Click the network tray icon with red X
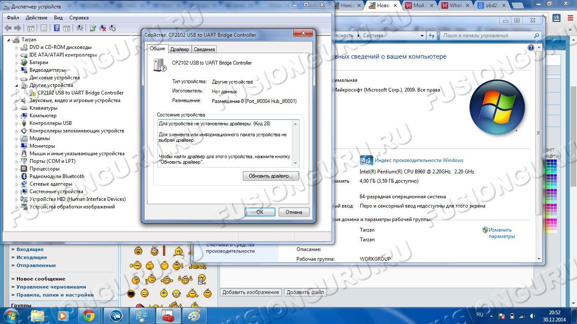This screenshot has height=324, width=577. [502, 316]
